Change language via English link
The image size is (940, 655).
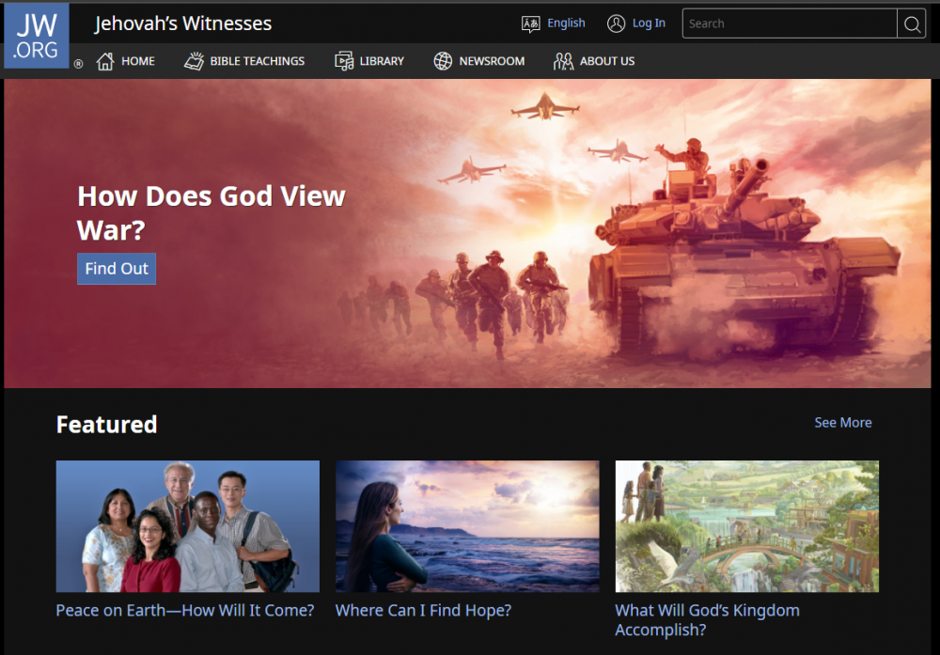pyautogui.click(x=566, y=23)
